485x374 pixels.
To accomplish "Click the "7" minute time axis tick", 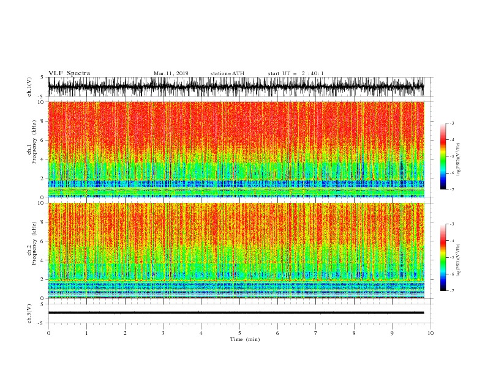I will point(316,333).
